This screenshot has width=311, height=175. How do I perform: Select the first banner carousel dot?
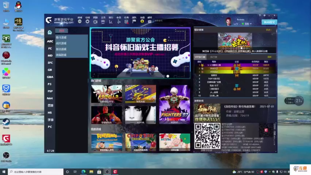(164, 76)
